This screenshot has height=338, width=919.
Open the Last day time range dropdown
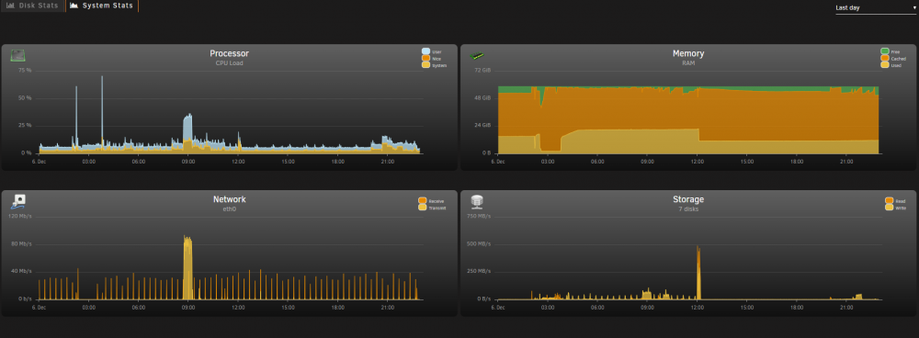876,8
